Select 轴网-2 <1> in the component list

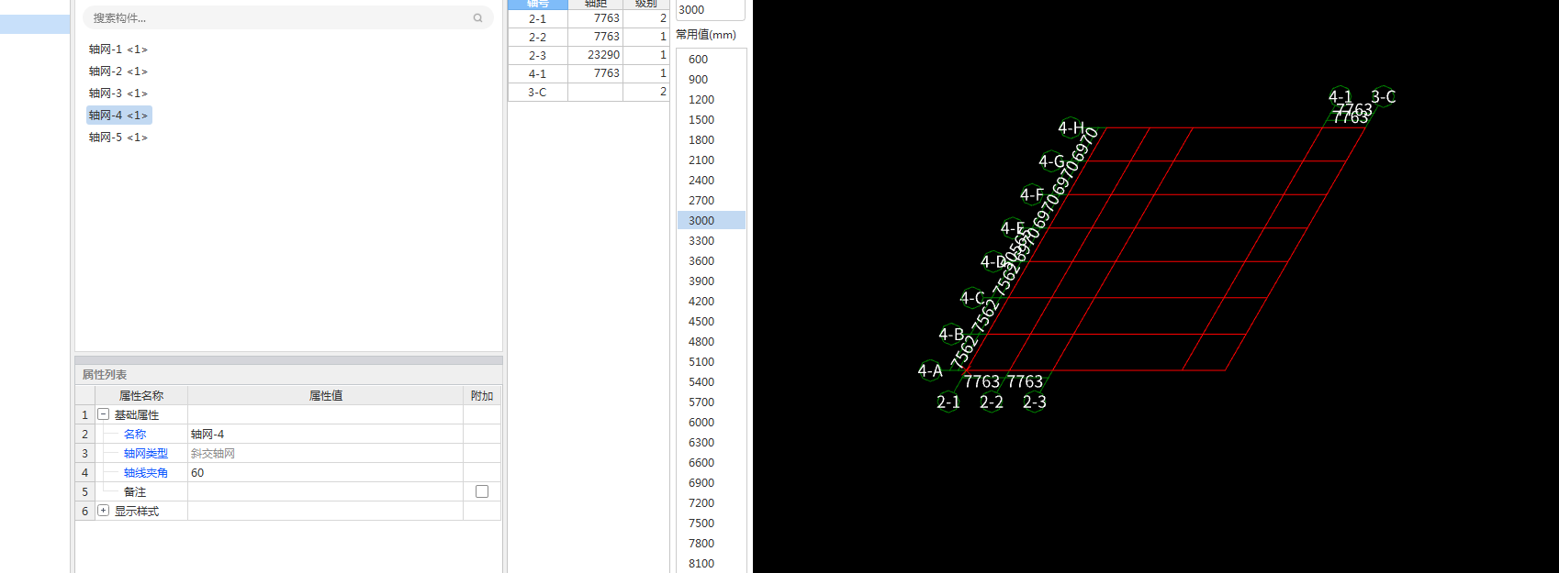[118, 72]
